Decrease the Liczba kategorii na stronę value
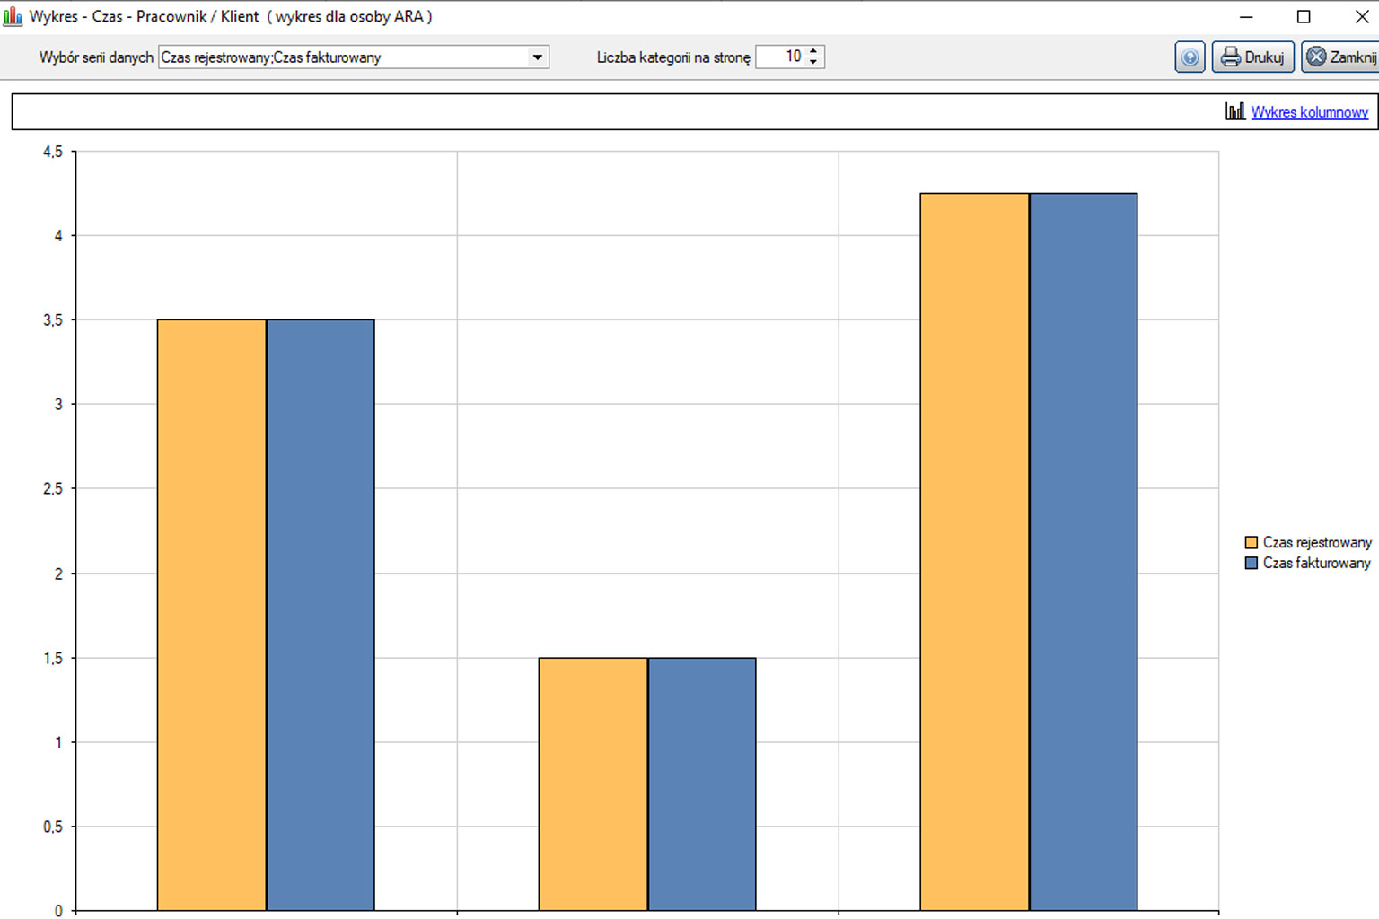Viewport: 1379px width, 919px height. pos(813,62)
